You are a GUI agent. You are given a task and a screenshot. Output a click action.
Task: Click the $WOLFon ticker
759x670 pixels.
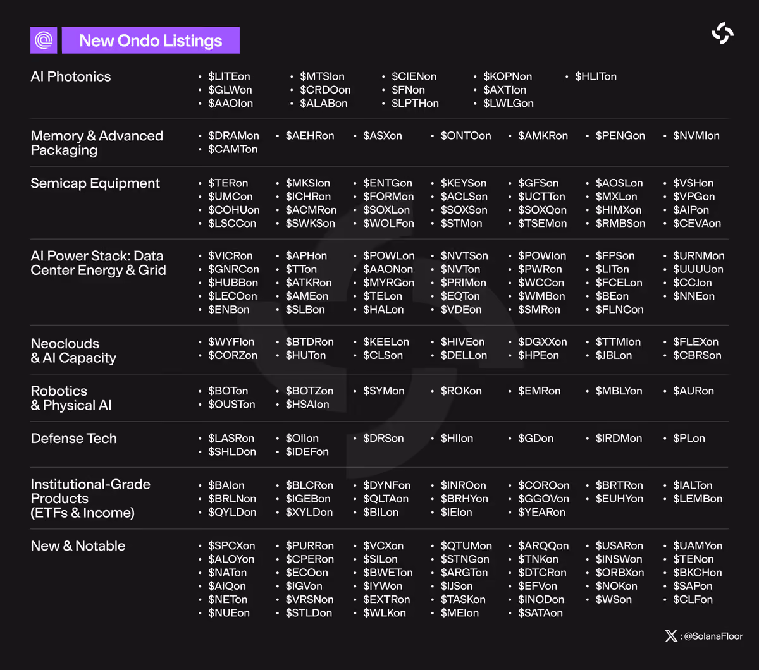(388, 223)
